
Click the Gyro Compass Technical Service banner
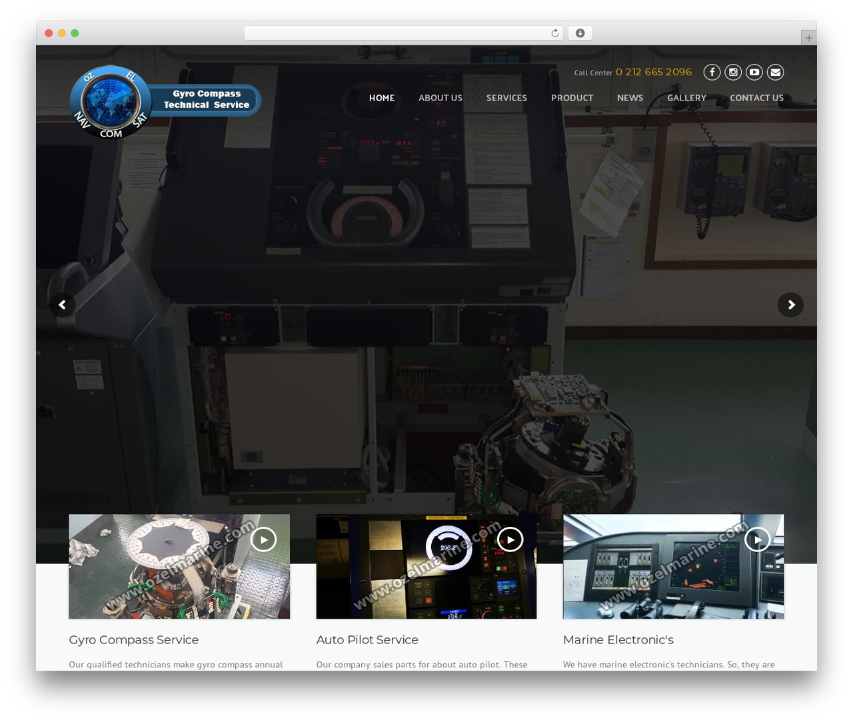(x=205, y=100)
